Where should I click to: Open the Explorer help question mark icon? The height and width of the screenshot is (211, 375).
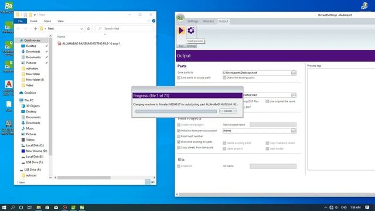point(154,21)
